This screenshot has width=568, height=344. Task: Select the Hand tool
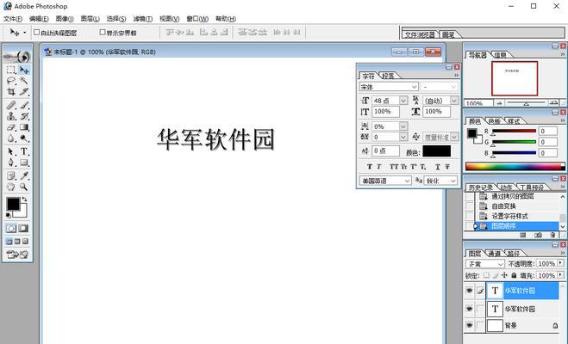(x=11, y=187)
